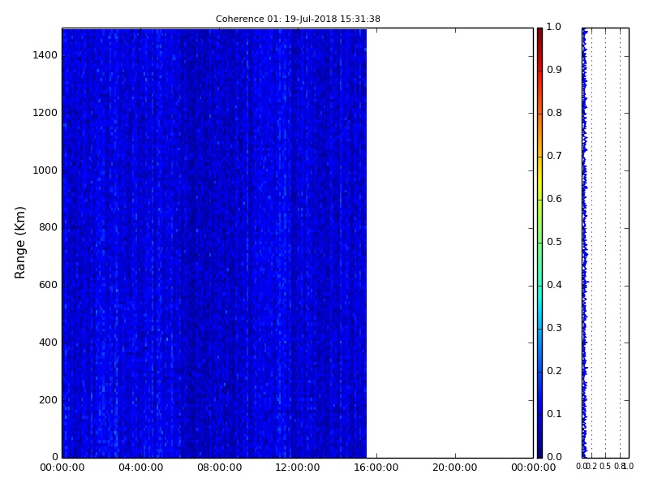Click the colorbar 0.4 value label
The width and height of the screenshot is (649, 487).
554,285
